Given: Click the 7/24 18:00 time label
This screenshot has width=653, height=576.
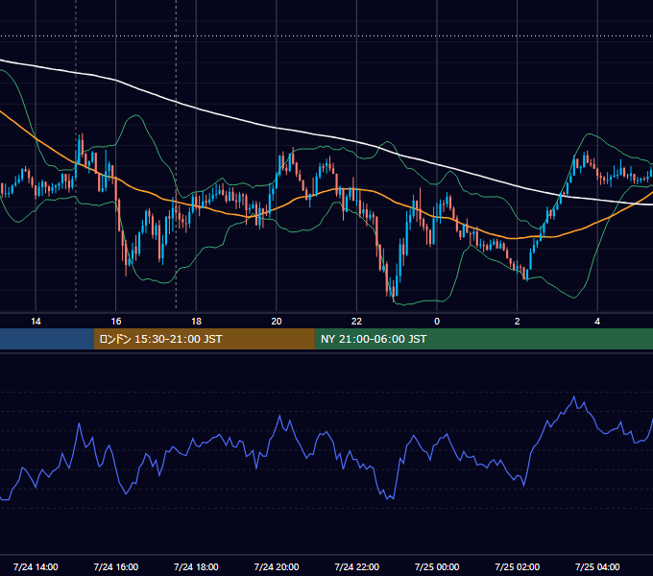Looking at the screenshot, I should [196, 567].
